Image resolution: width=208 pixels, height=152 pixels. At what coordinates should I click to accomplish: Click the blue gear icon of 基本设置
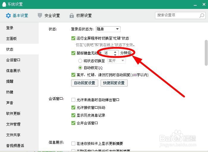[x=8, y=16]
